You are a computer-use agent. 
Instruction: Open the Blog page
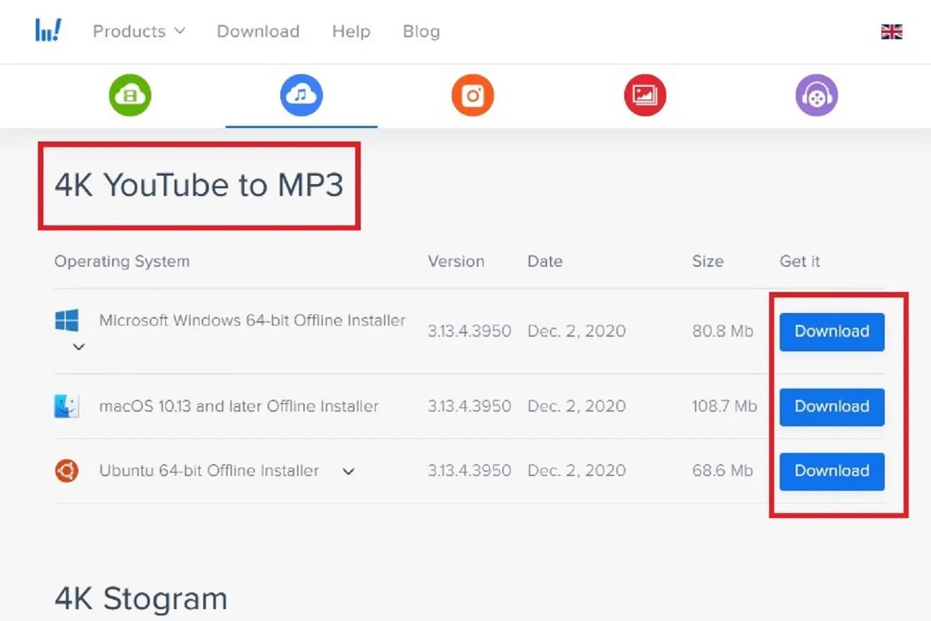[x=420, y=32]
